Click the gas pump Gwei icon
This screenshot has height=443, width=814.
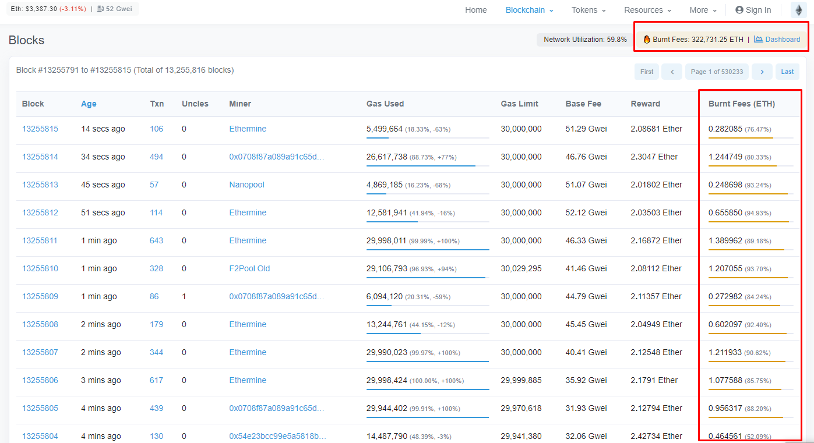tap(100, 9)
